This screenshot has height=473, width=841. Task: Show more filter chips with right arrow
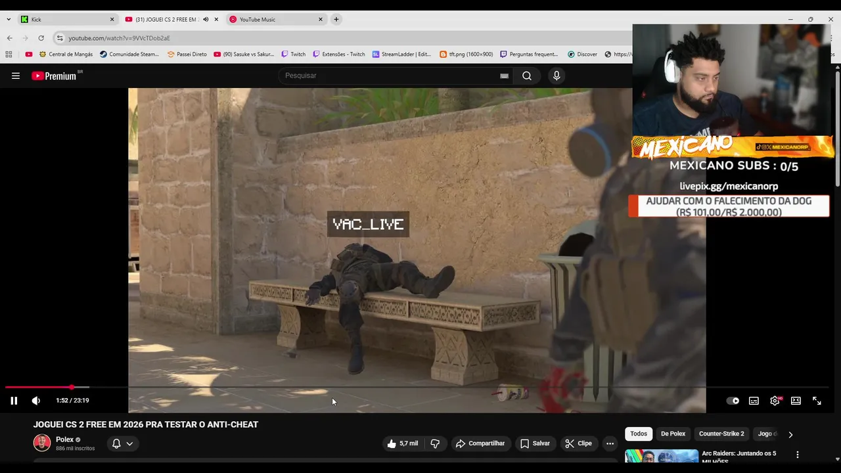click(790, 434)
